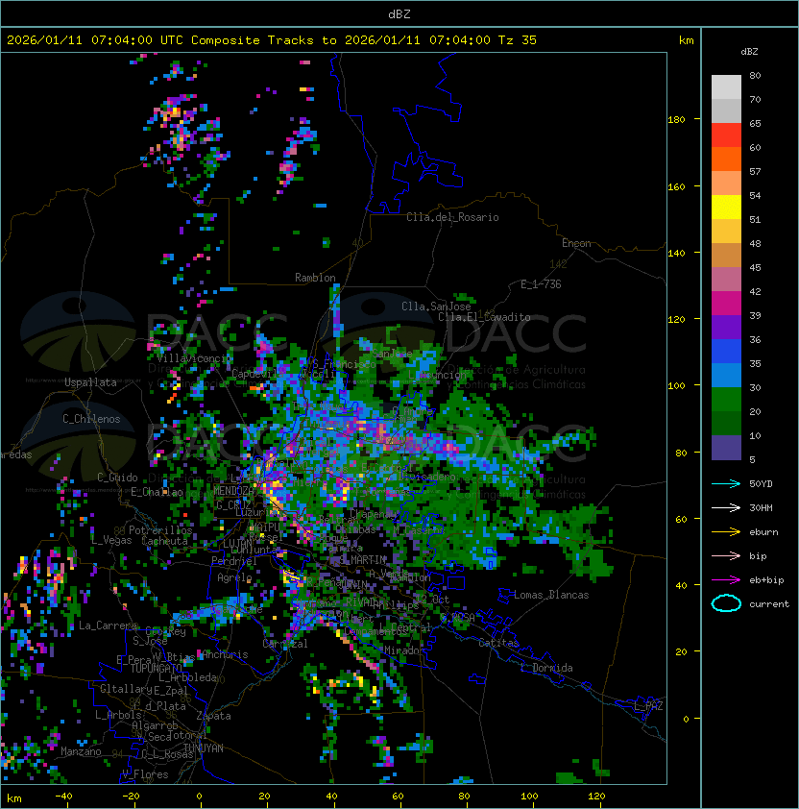This screenshot has width=799, height=809.
Task: Click the -40 tick on the horizontal km axis
Action: (x=63, y=797)
